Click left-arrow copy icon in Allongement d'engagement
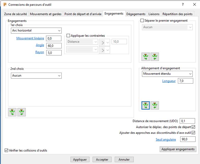The width and height of the screenshot is (200, 164). coord(155,105)
